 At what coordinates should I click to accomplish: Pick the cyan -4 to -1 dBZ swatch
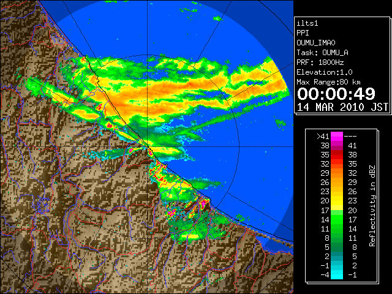(x=337, y=274)
